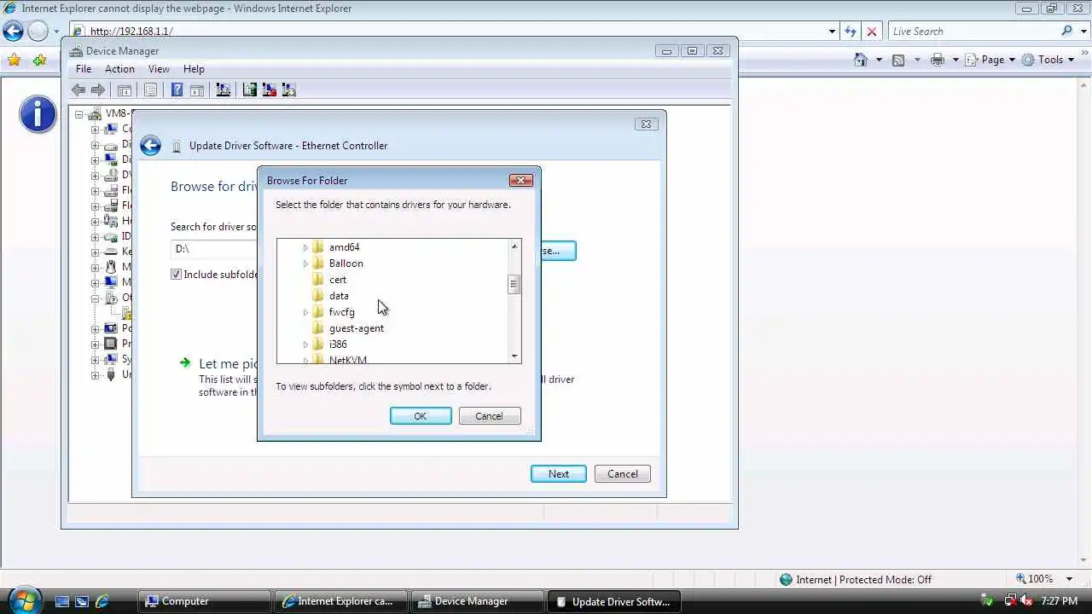Click Live Search magnifier icon
The width and height of the screenshot is (1092, 614).
pyautogui.click(x=1066, y=31)
